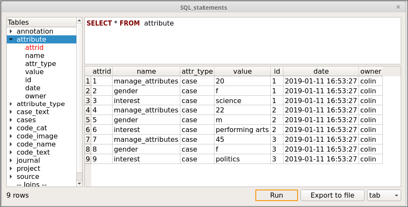Expand the code_image table node
The width and height of the screenshot is (408, 207).
(x=11, y=136)
